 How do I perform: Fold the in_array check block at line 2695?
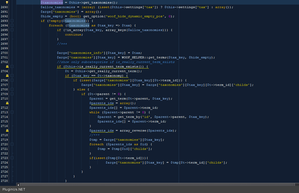pyautogui.click(x=12, y=30)
